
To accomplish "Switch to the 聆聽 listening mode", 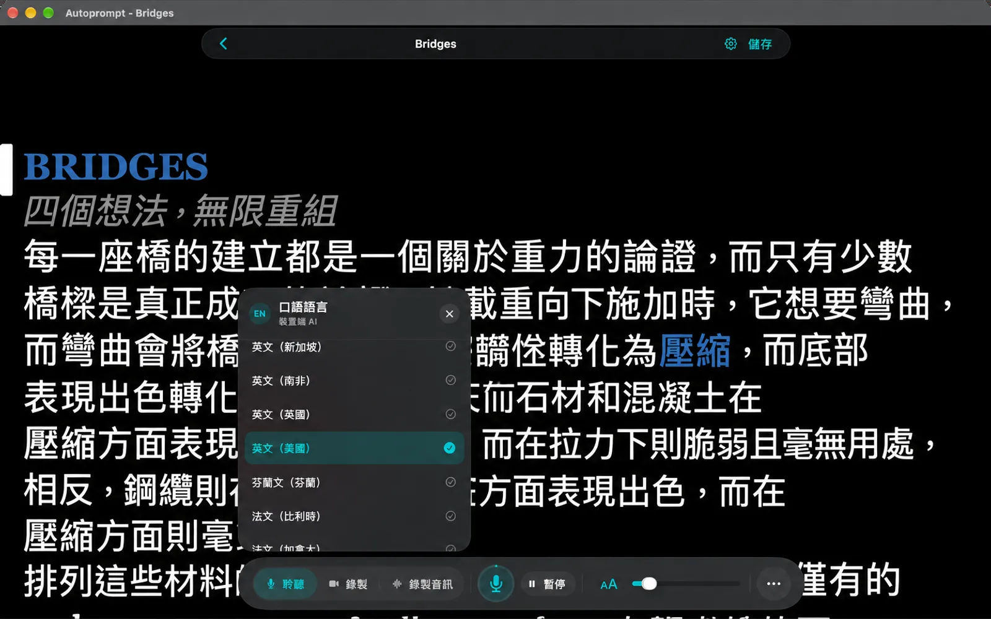I will [x=286, y=584].
